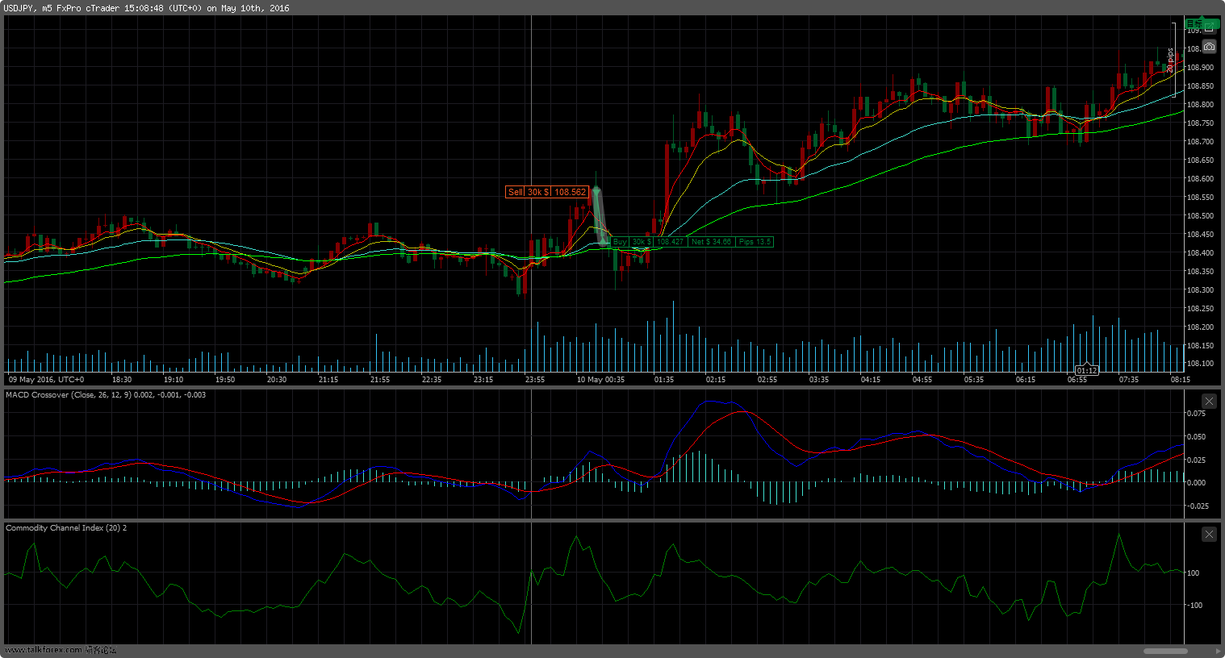Click the 108.100 price axis label
The height and width of the screenshot is (658, 1225).
coord(1200,364)
